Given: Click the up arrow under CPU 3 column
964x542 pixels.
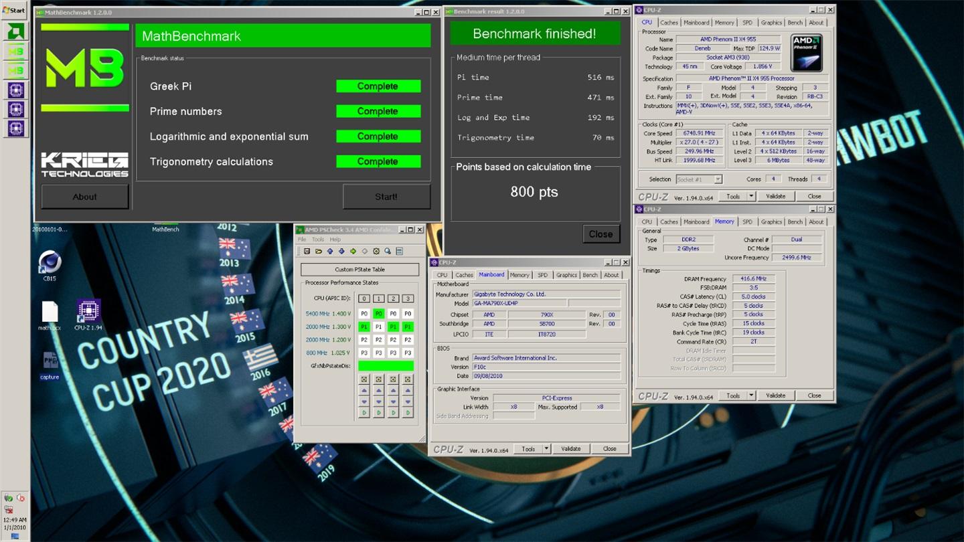Looking at the screenshot, I should pyautogui.click(x=408, y=390).
